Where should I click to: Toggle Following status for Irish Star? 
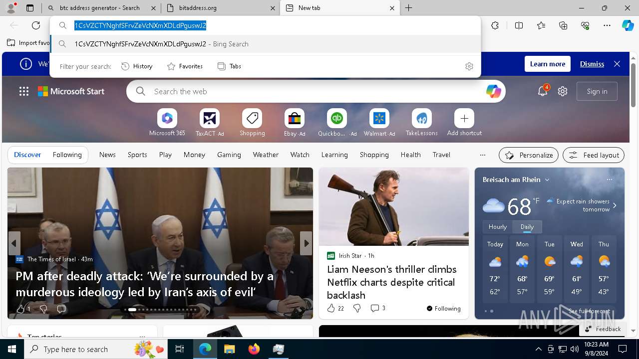[x=443, y=309]
